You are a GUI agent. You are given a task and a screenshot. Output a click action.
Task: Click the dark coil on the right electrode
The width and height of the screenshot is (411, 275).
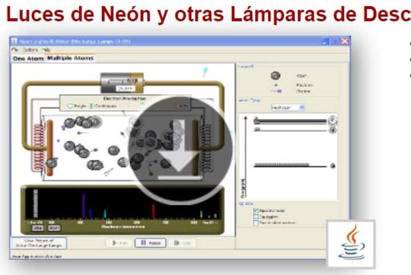click(206, 148)
